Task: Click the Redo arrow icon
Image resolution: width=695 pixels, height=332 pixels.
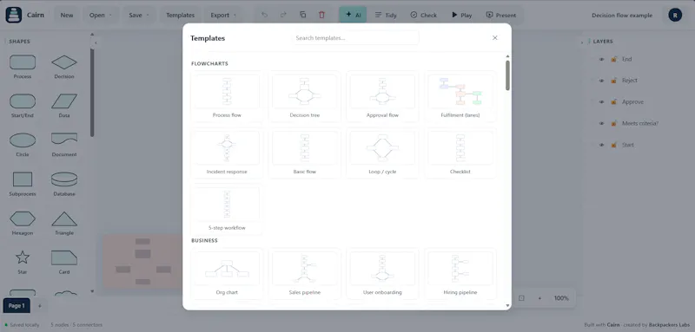Action: coord(283,15)
